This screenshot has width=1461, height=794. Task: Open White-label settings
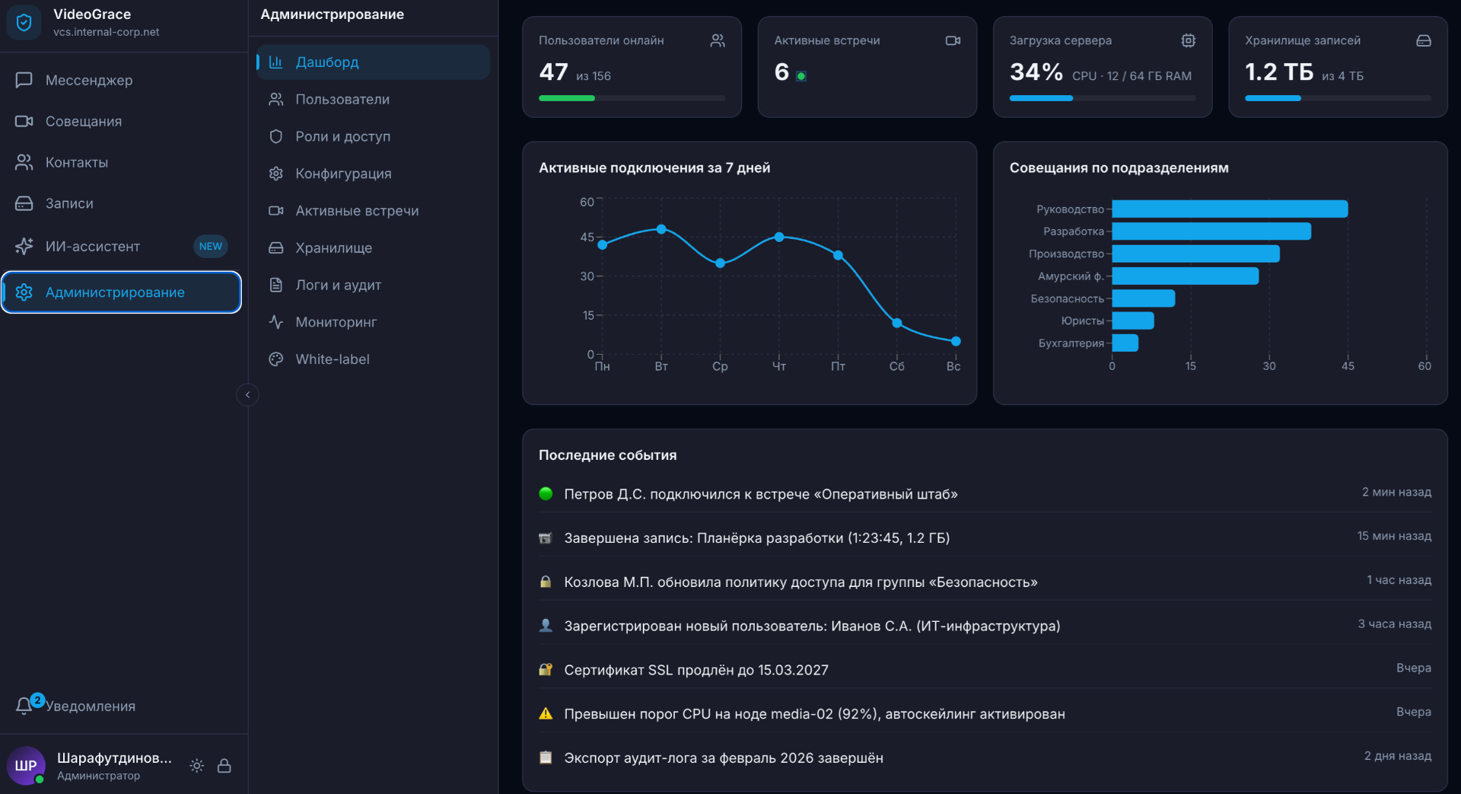[373, 359]
